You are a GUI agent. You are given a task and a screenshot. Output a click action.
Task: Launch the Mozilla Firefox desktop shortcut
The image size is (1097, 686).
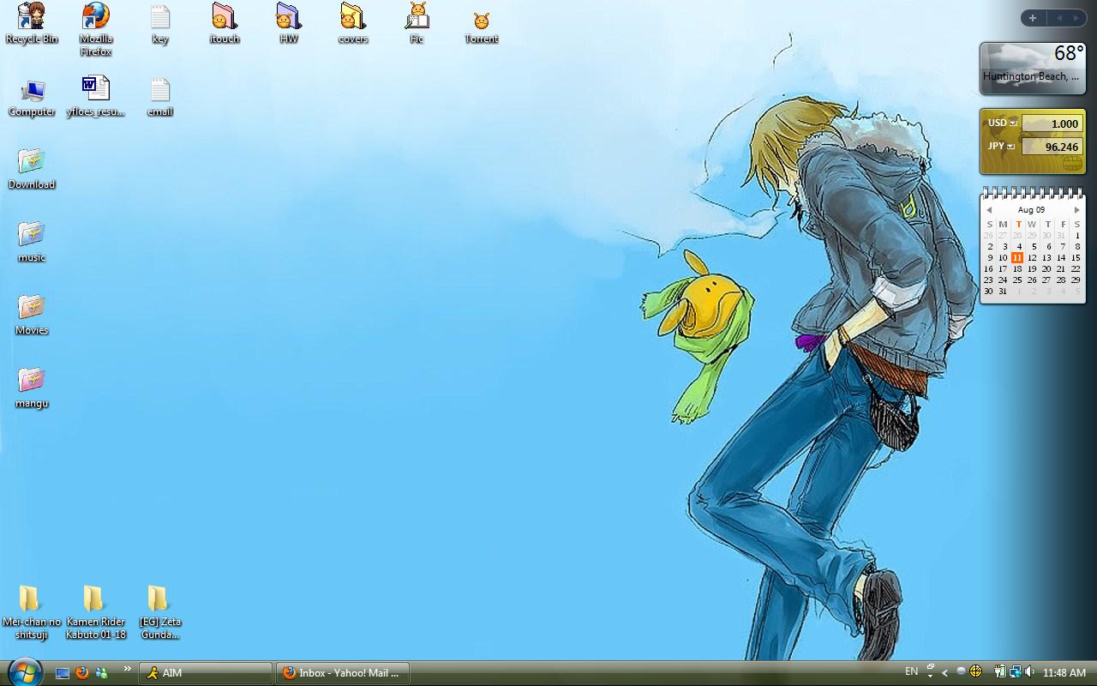[96, 28]
